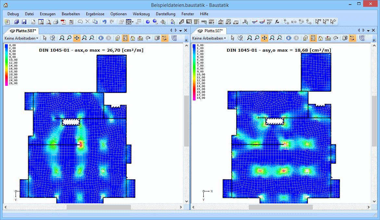
Task: Open 'Keine Arbeitseben' dropdown in right pane
Action: click(209, 38)
